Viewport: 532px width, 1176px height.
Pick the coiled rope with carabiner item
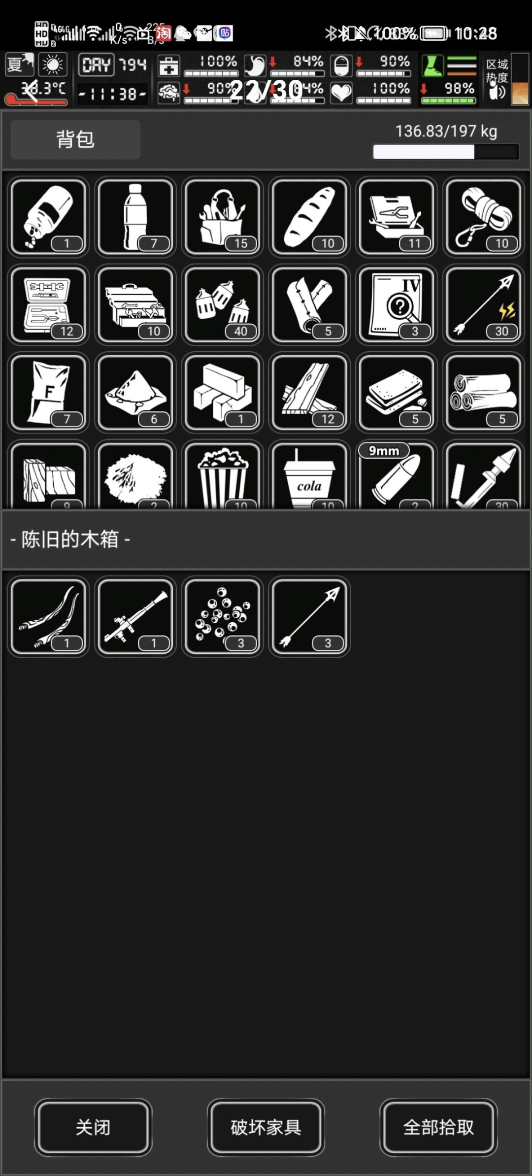coord(483,217)
